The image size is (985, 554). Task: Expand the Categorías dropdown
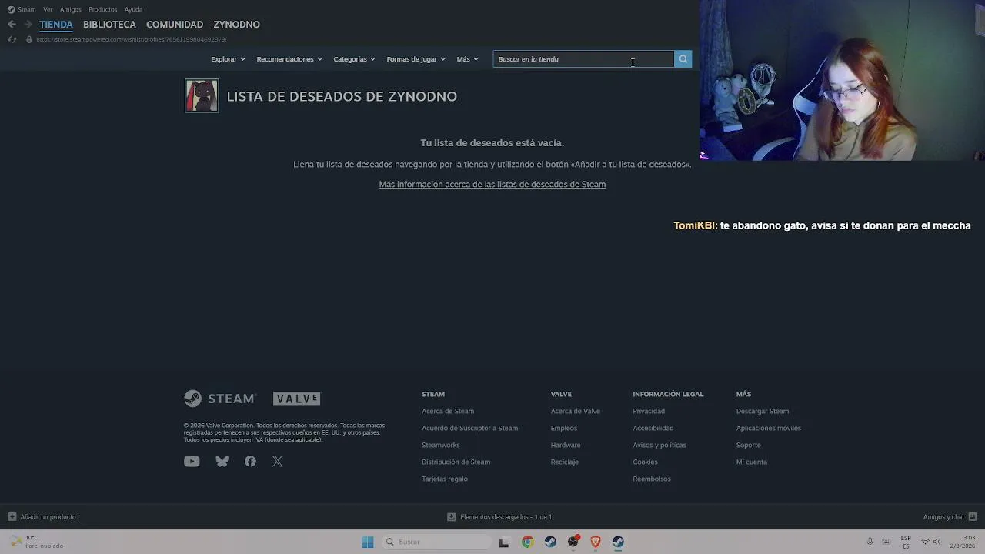point(355,59)
